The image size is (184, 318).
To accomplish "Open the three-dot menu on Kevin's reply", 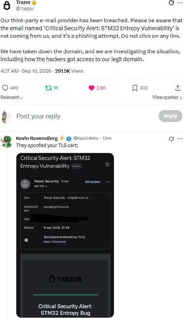I will pos(180,139).
